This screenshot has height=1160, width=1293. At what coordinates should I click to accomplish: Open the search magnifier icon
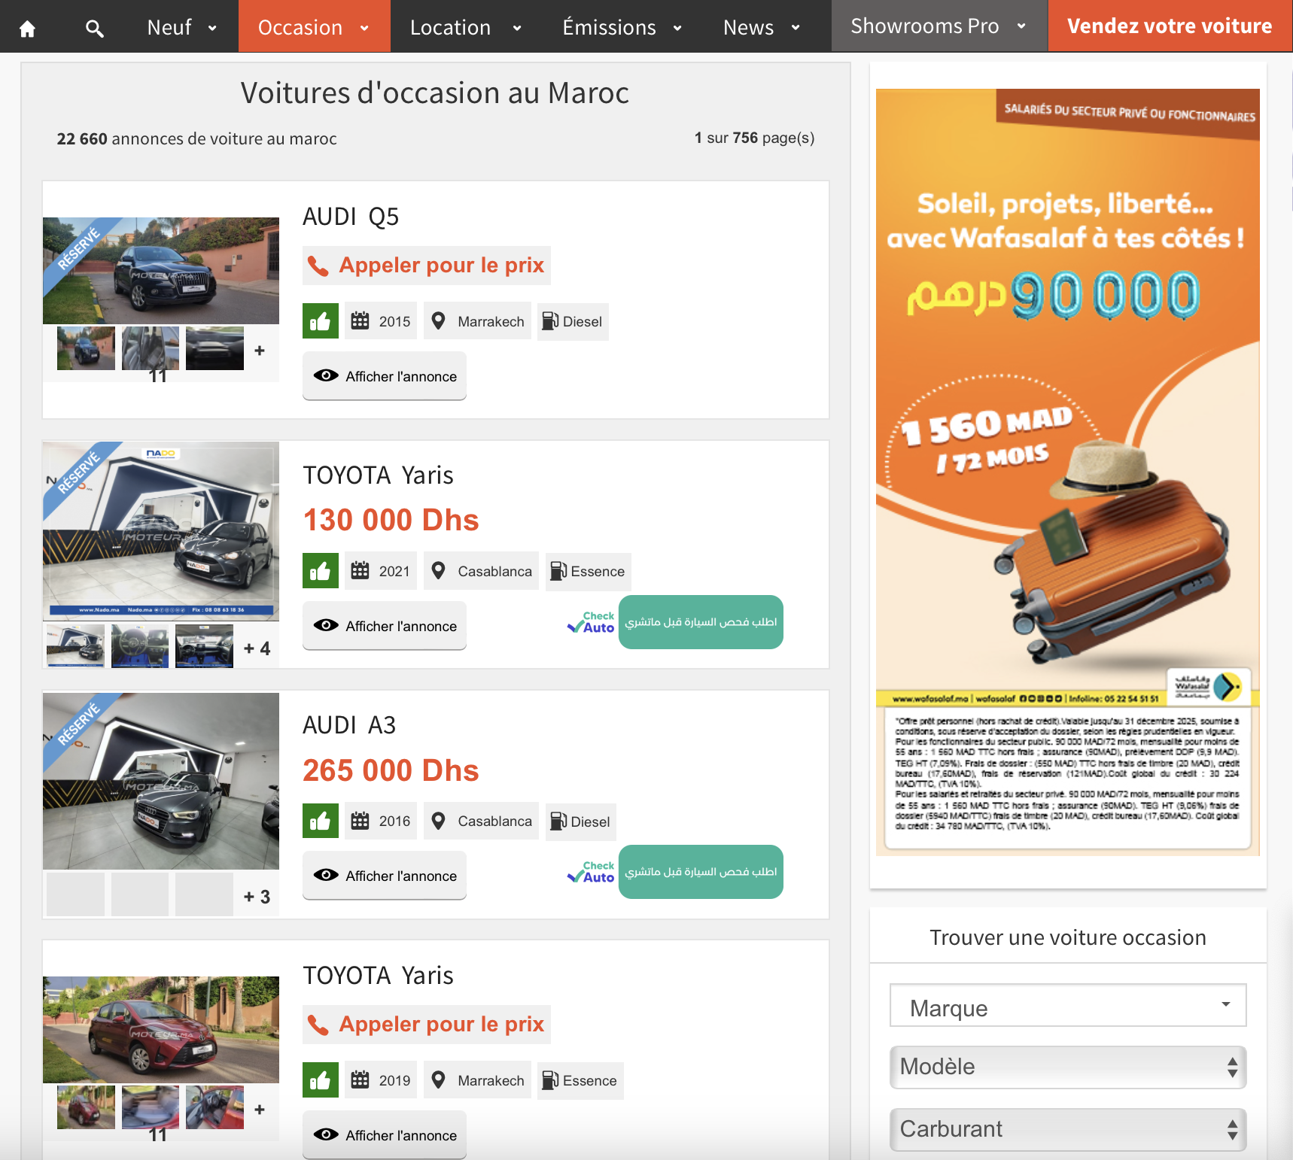click(94, 29)
